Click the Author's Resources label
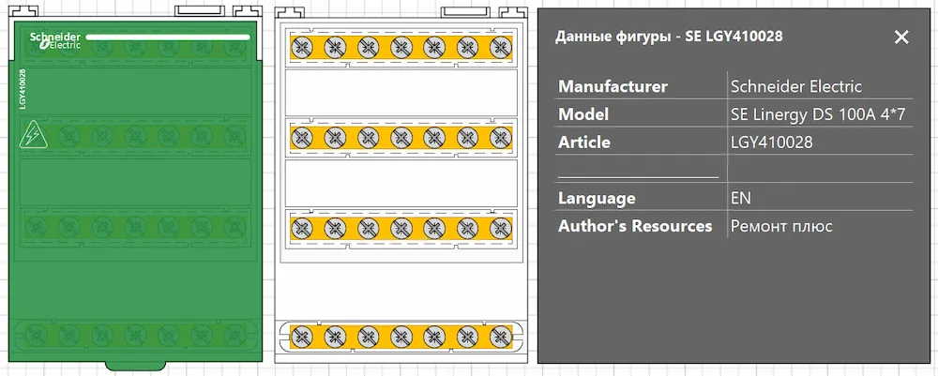Screen dimensions: 938x376 tap(635, 226)
